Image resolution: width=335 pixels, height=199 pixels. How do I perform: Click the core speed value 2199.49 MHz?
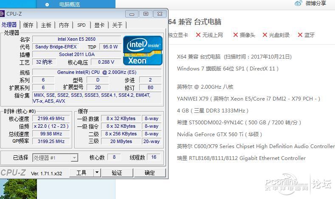(51, 118)
